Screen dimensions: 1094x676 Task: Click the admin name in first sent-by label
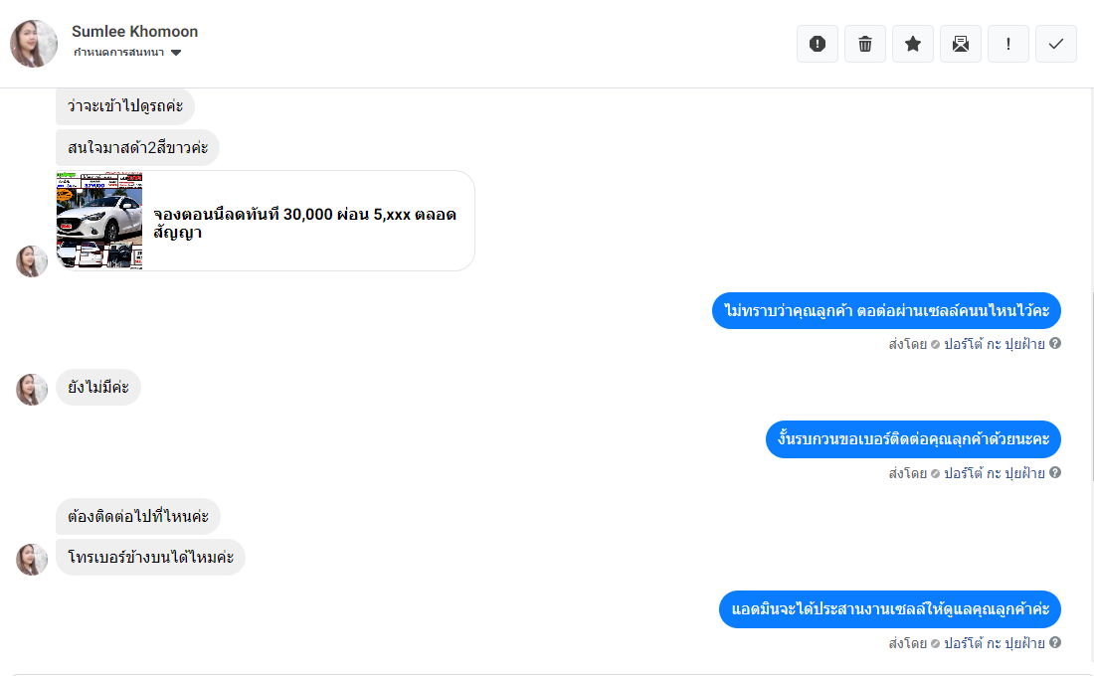[995, 344]
